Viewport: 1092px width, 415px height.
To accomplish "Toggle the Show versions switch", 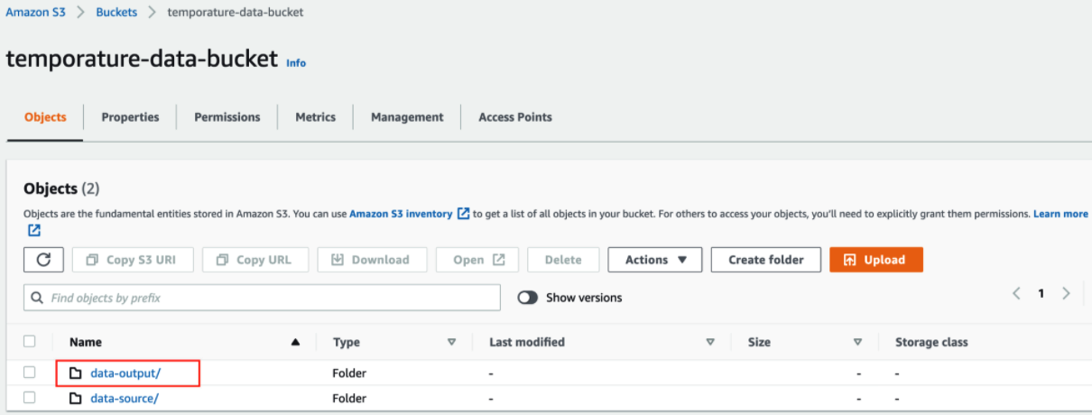I will [x=528, y=298].
